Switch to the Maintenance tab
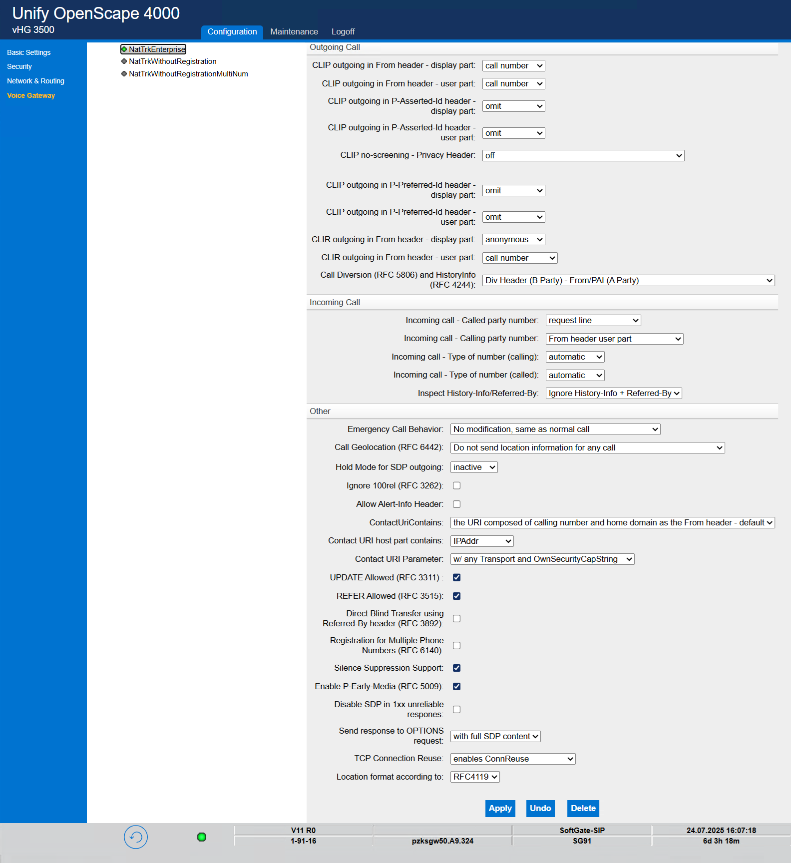The image size is (791, 863). [294, 31]
